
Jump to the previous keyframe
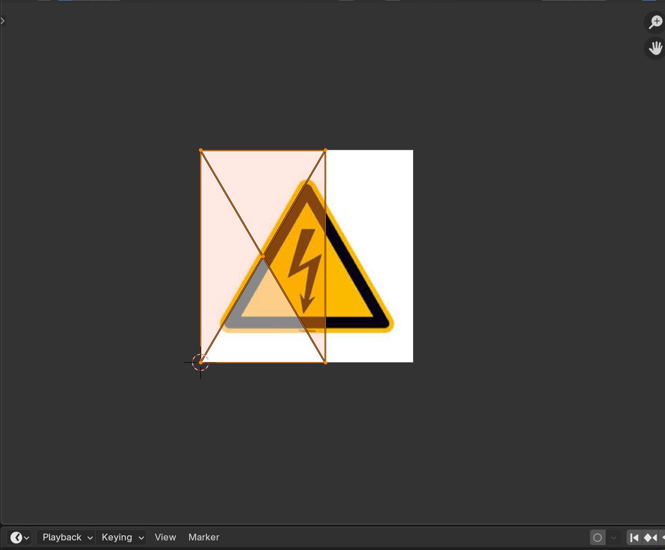pos(650,538)
